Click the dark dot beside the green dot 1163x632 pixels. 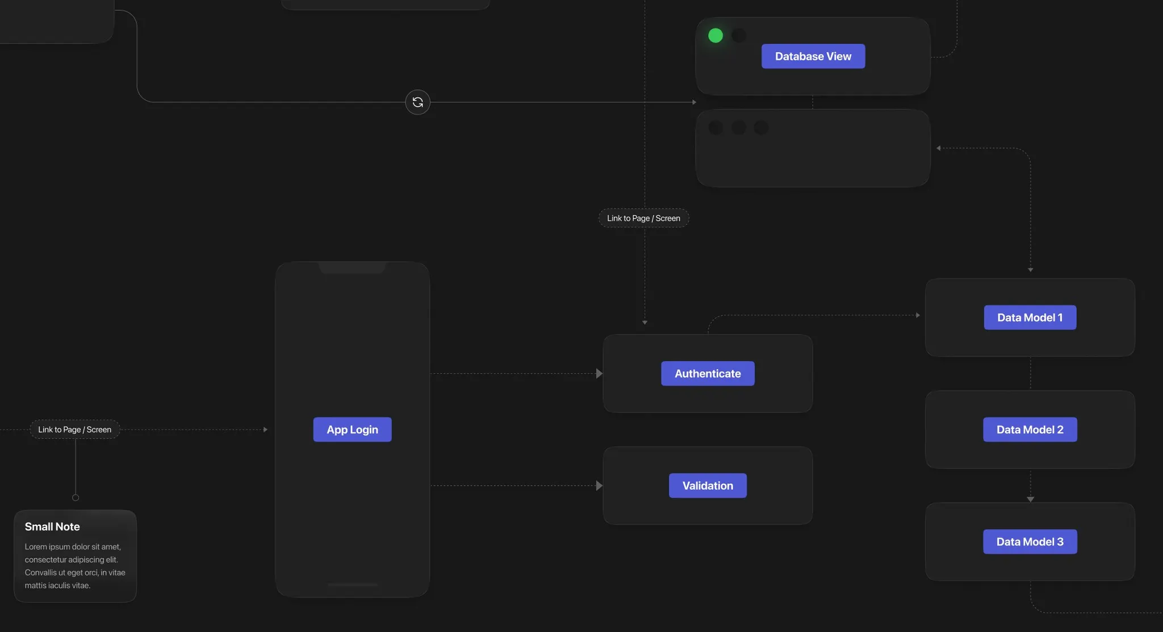pyautogui.click(x=739, y=36)
